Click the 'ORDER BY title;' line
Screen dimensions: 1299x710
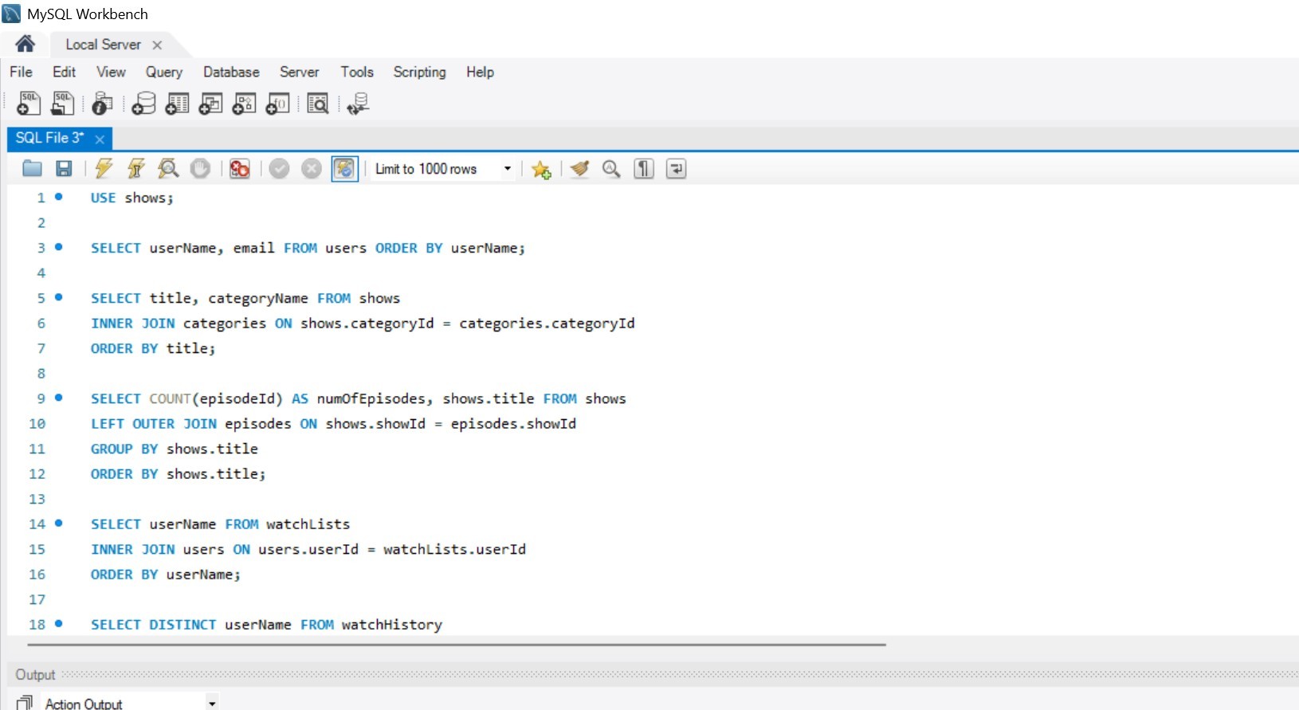[x=152, y=348]
